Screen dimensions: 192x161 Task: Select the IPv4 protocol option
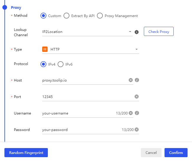pyautogui.click(x=43, y=64)
